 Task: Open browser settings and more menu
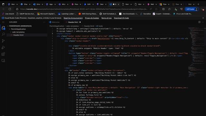tap(203, 9)
